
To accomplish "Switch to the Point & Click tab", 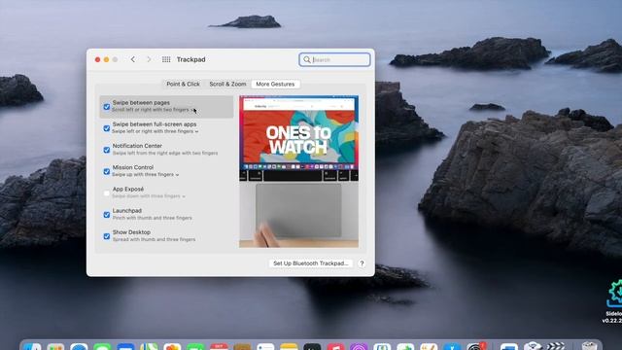I will point(184,85).
